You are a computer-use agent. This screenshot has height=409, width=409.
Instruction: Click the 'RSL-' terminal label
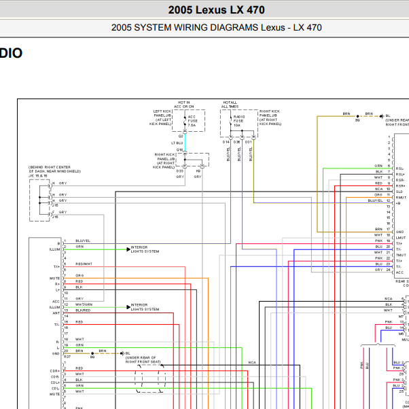coord(399,168)
